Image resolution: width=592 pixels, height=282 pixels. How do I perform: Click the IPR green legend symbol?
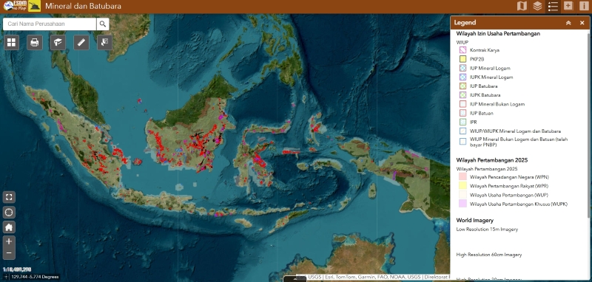tap(463, 123)
